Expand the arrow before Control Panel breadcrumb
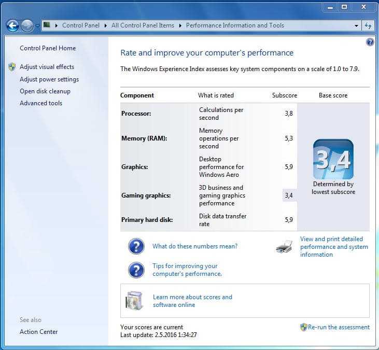Screen dimensions: 379x350 (x=57, y=25)
